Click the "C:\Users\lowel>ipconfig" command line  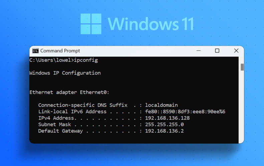[63, 60]
